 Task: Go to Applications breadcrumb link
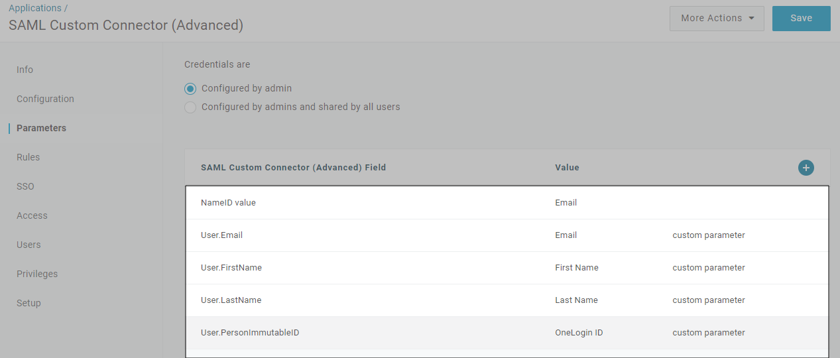[34, 8]
